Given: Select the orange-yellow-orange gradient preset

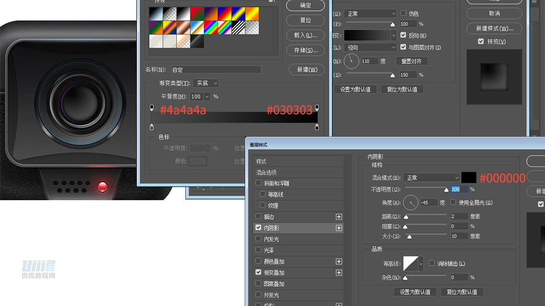Looking at the screenshot, I should click(252, 14).
